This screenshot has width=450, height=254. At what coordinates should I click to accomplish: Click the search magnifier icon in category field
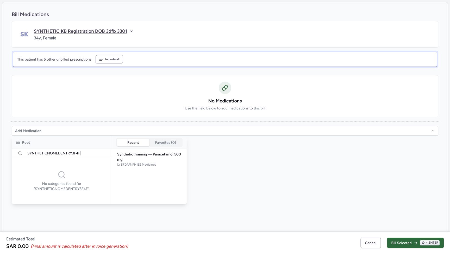(x=20, y=153)
